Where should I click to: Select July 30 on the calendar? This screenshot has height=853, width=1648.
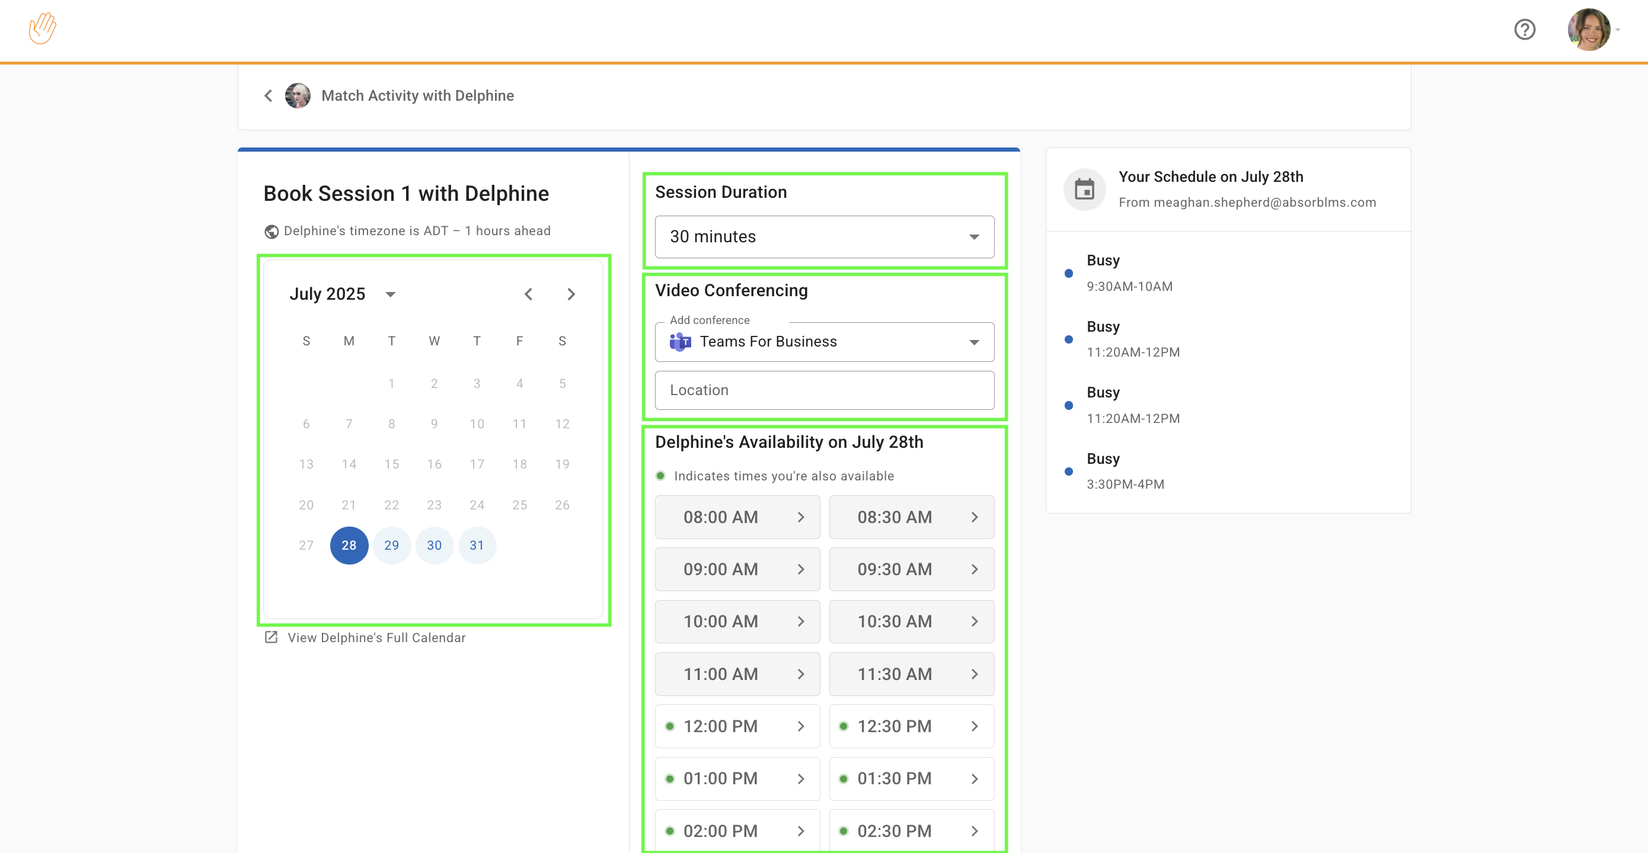(x=435, y=546)
